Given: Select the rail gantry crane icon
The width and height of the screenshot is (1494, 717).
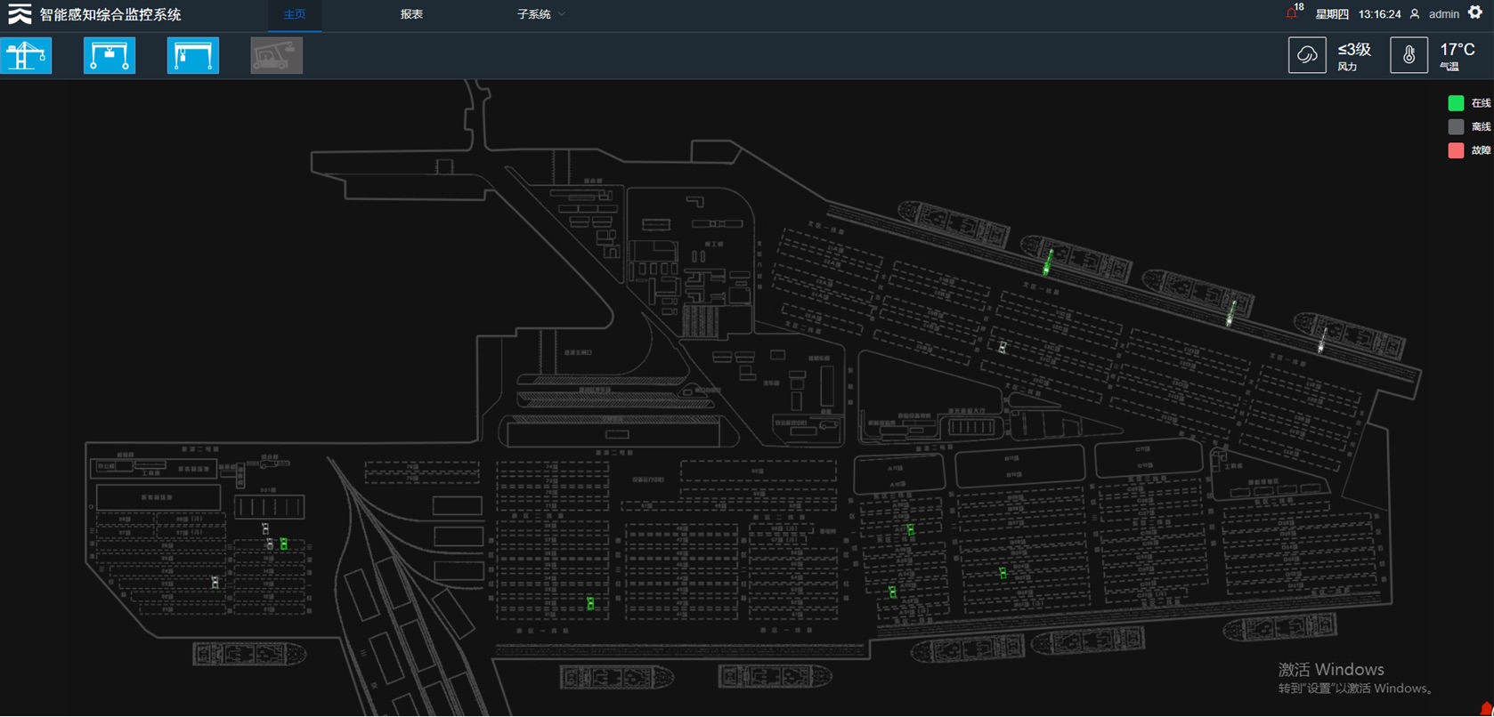Looking at the screenshot, I should (192, 55).
